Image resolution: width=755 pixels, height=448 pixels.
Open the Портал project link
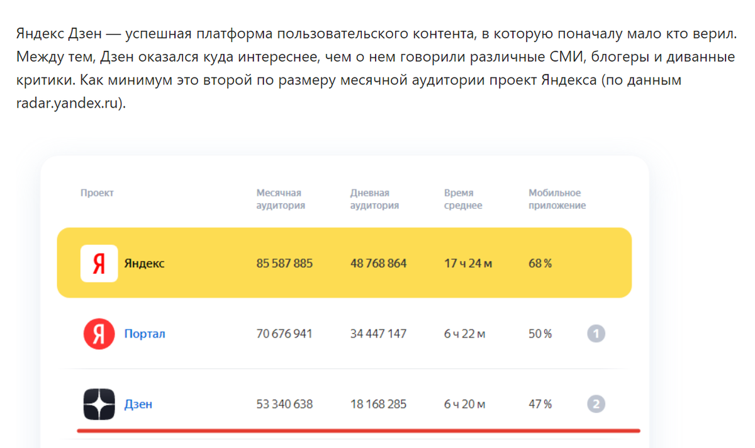point(145,333)
